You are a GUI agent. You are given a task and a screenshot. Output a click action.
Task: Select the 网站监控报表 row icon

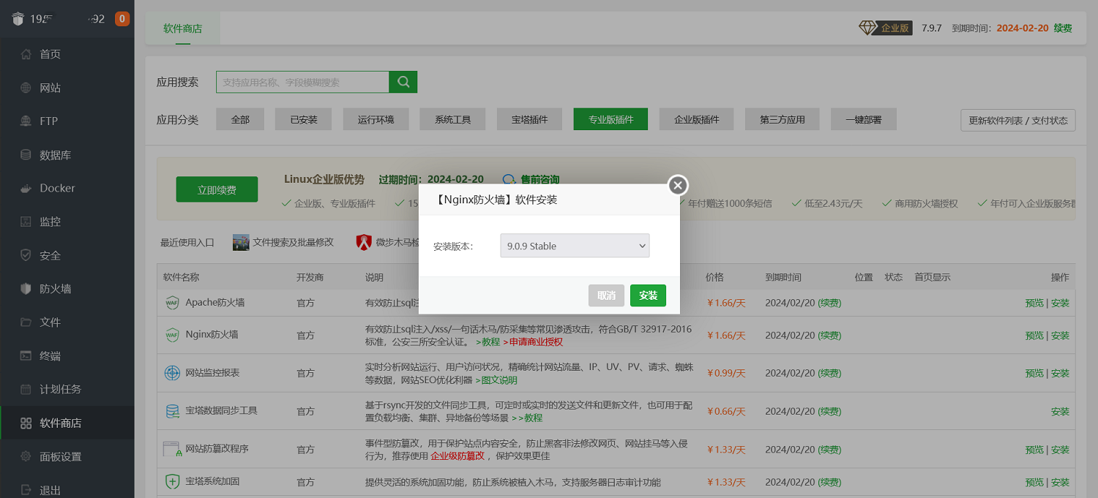click(x=172, y=373)
